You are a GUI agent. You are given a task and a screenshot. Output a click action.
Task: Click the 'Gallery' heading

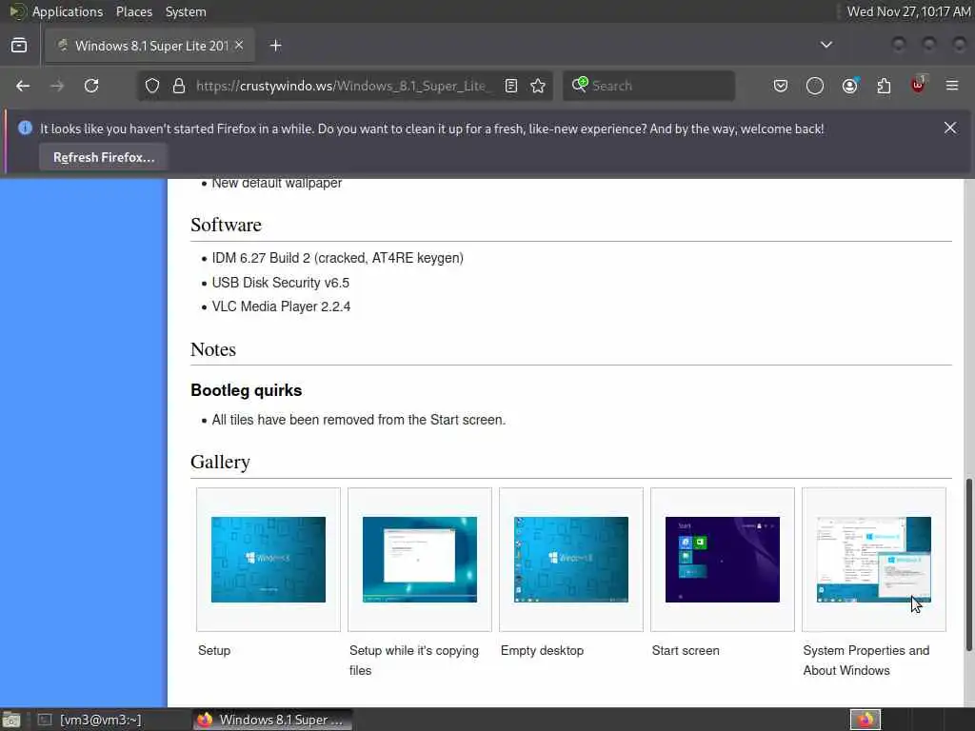[x=220, y=462]
